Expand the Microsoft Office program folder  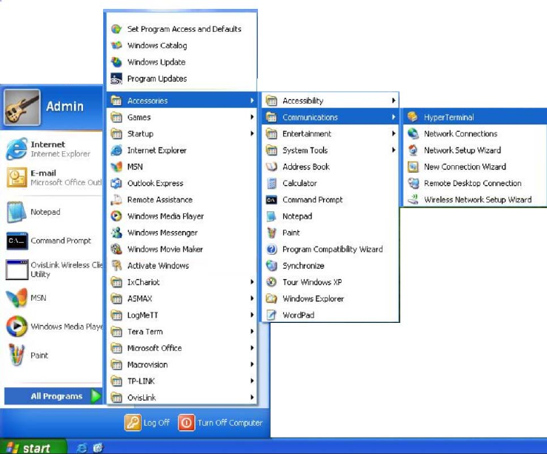(154, 348)
